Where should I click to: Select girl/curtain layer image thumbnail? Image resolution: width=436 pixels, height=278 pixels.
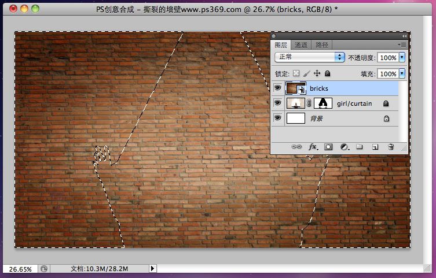(x=295, y=103)
